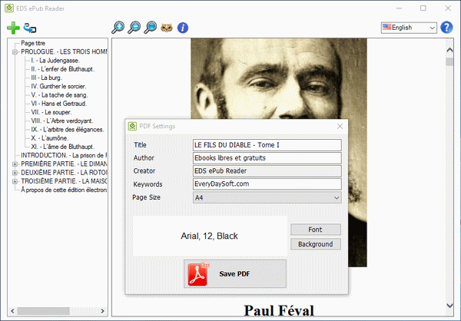
Task: Click the Title input field
Action: pyautogui.click(x=267, y=145)
